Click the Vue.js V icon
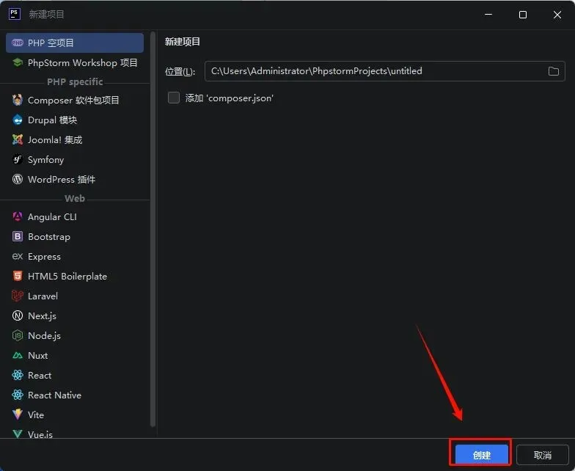575x471 pixels. (x=18, y=434)
